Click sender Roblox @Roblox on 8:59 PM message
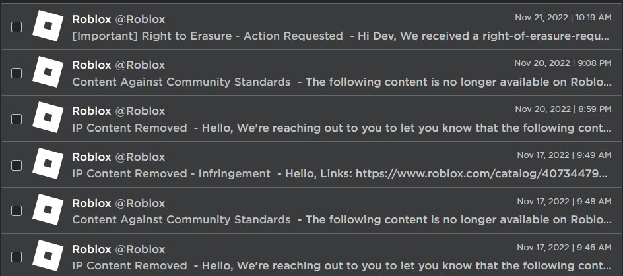 click(118, 111)
